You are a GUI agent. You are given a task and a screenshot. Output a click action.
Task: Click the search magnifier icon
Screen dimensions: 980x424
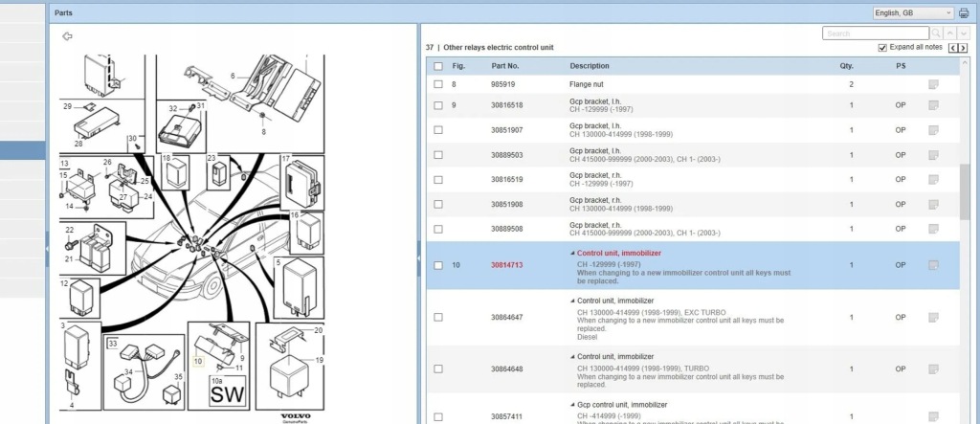tap(936, 33)
